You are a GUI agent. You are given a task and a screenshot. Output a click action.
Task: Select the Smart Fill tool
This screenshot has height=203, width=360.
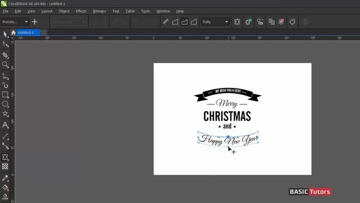pyautogui.click(x=5, y=197)
